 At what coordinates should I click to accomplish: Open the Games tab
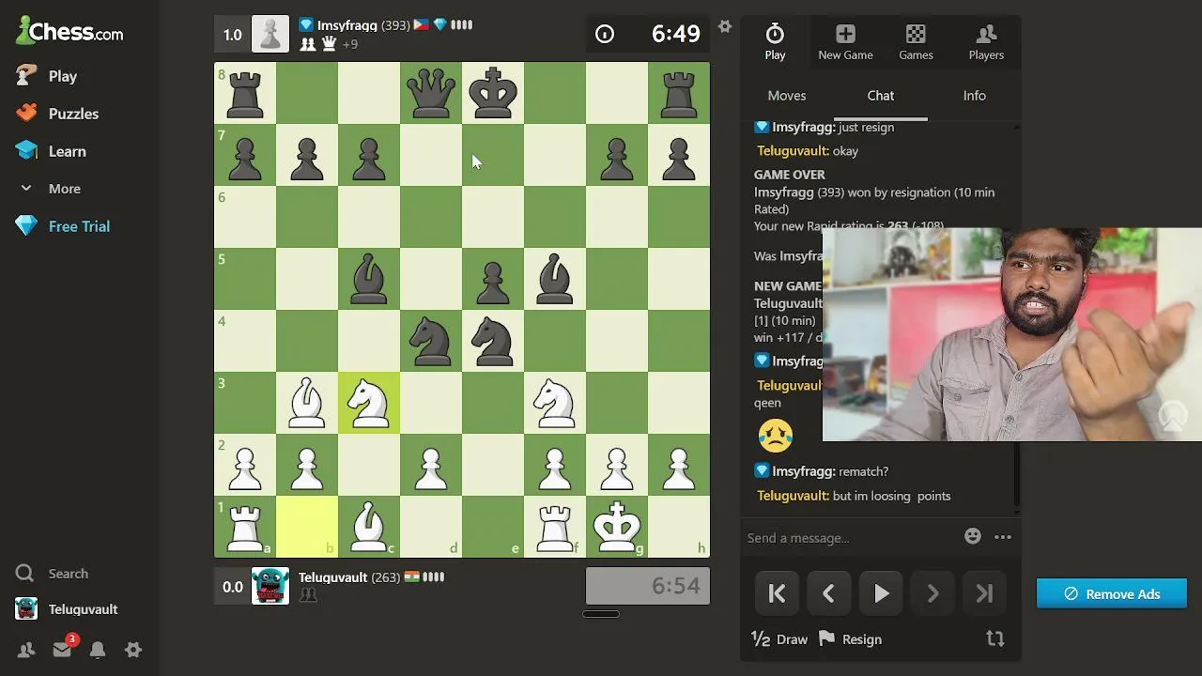click(x=916, y=42)
